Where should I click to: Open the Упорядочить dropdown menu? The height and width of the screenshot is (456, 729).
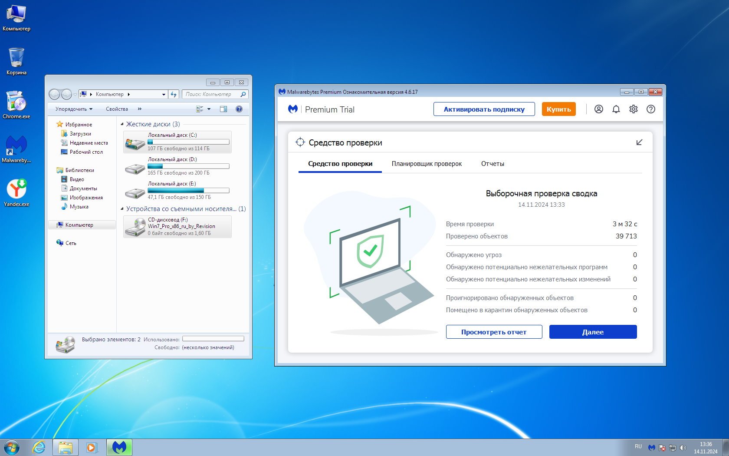pos(74,109)
